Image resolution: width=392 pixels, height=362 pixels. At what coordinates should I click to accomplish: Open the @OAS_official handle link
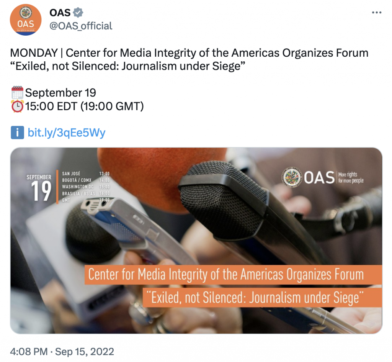[x=81, y=26]
